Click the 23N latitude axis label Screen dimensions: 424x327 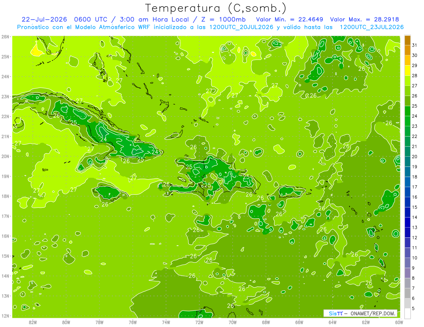(5, 96)
